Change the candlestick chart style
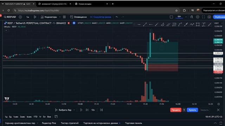Screen dimensions: 225x126 click(35, 17)
